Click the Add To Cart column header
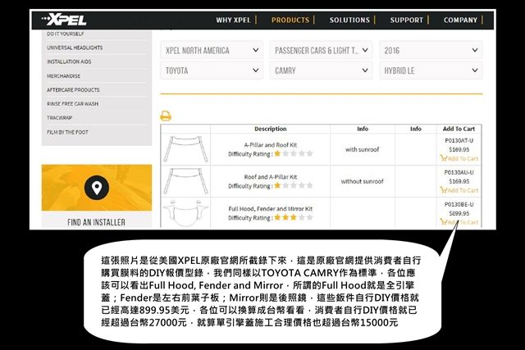The width and height of the screenshot is (525, 350). point(459,129)
